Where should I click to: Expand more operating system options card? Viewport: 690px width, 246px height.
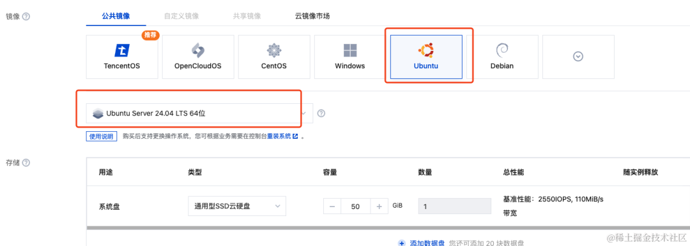(x=578, y=57)
